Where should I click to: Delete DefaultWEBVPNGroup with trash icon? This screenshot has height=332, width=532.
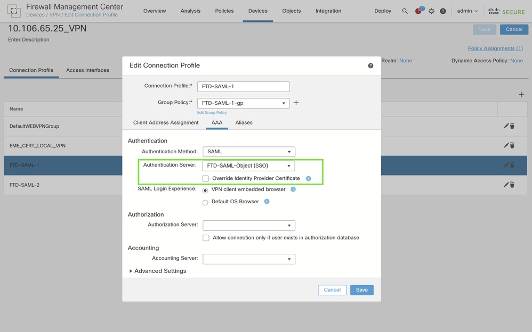pyautogui.click(x=512, y=126)
